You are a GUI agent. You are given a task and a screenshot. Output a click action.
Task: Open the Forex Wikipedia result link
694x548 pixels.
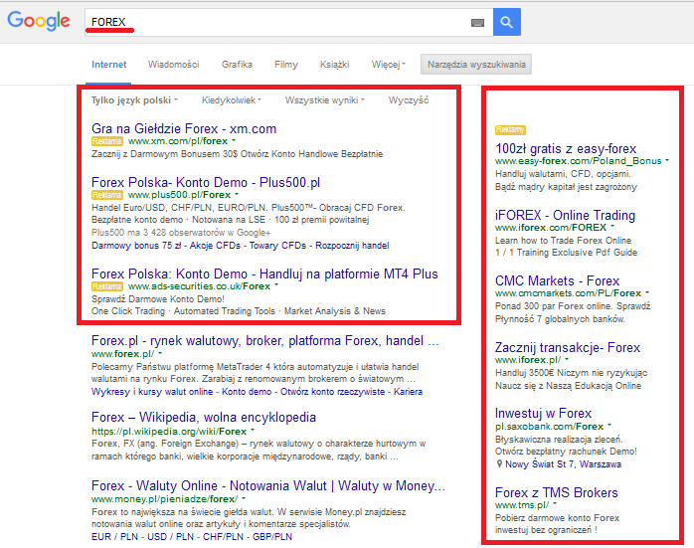[203, 417]
